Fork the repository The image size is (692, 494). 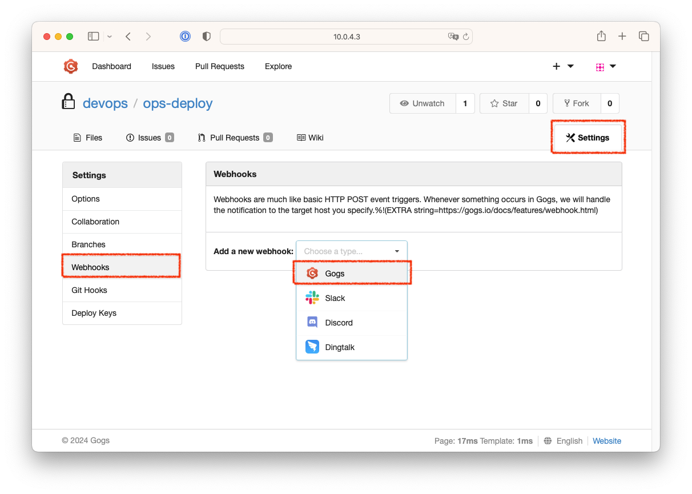577,103
